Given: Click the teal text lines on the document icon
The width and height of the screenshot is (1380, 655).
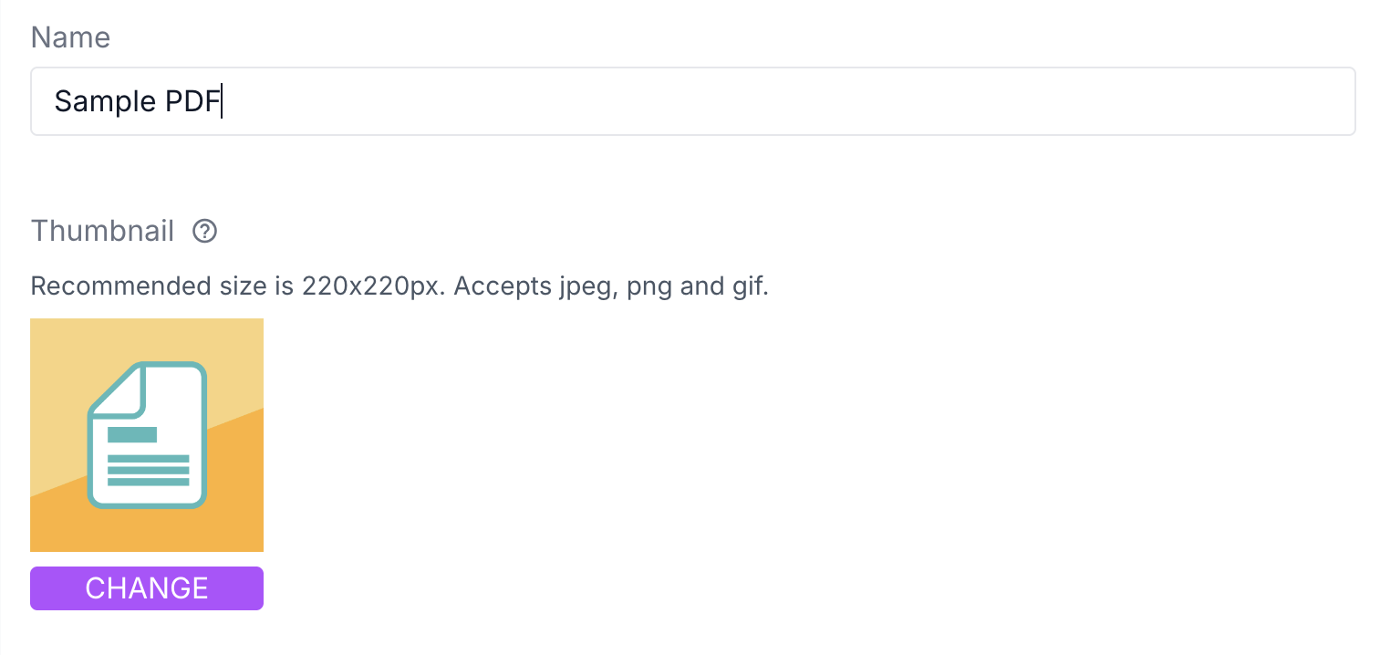Looking at the screenshot, I should [x=148, y=470].
